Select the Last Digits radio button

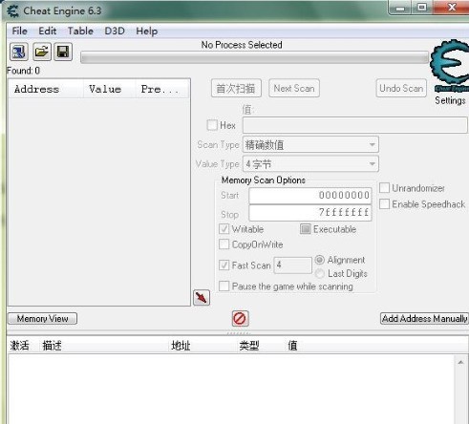pyautogui.click(x=320, y=273)
